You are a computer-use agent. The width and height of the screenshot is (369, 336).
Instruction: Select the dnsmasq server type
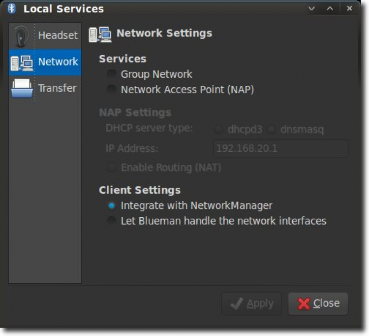[x=271, y=130]
